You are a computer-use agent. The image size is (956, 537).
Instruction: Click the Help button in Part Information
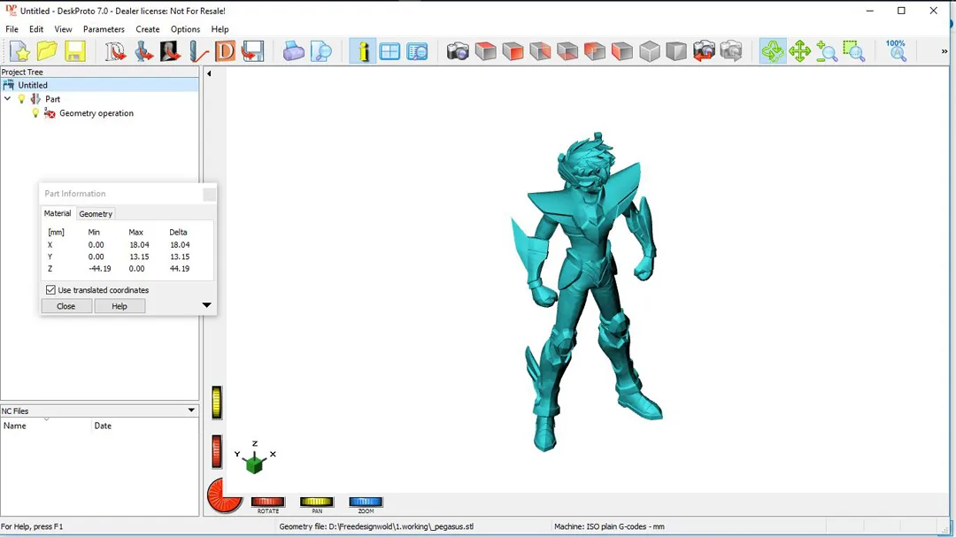tap(119, 306)
